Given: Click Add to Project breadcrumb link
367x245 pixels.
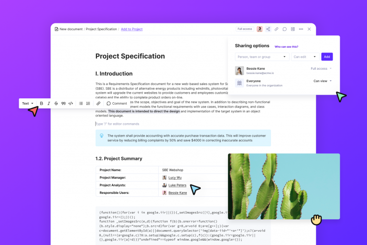Looking at the screenshot, I should coord(131,29).
